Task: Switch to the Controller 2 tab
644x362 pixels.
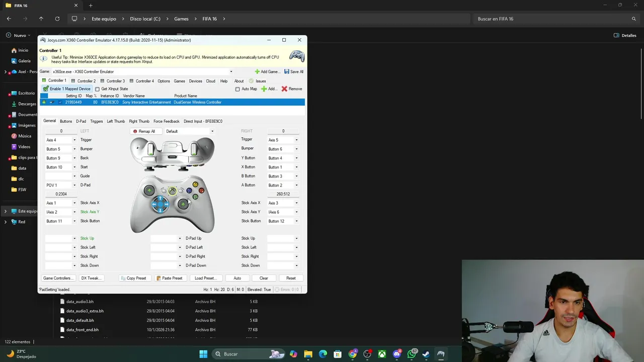Action: pos(84,81)
